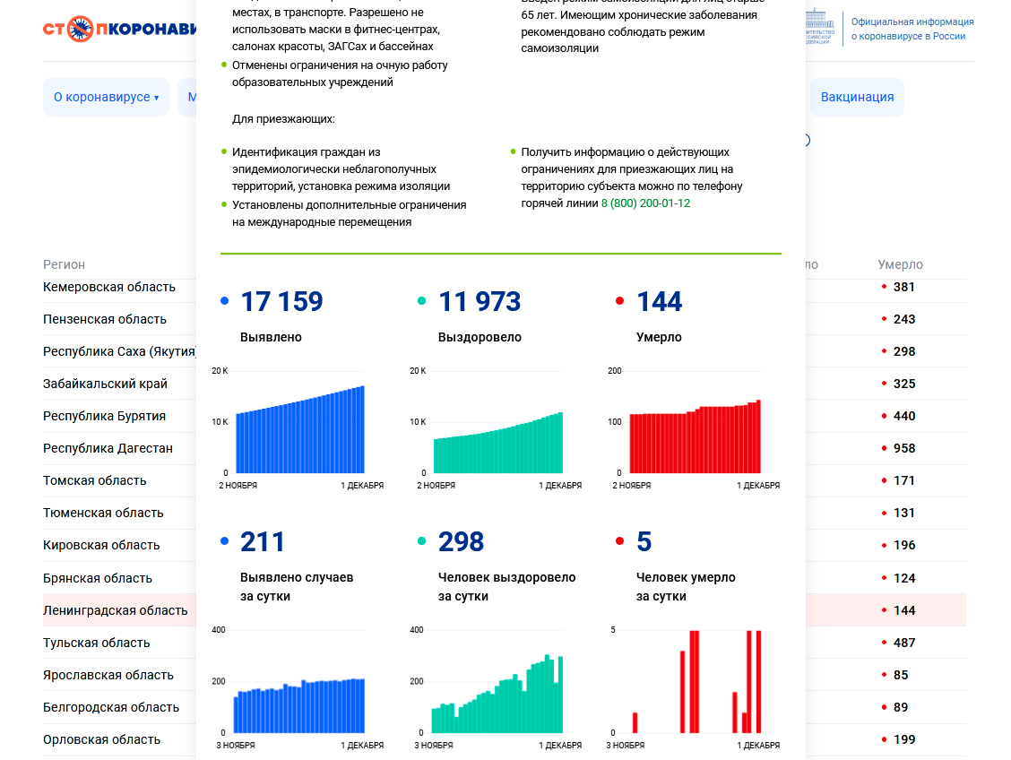Open the Вакцинация tab
This screenshot has height=760, width=1011.
click(x=857, y=97)
